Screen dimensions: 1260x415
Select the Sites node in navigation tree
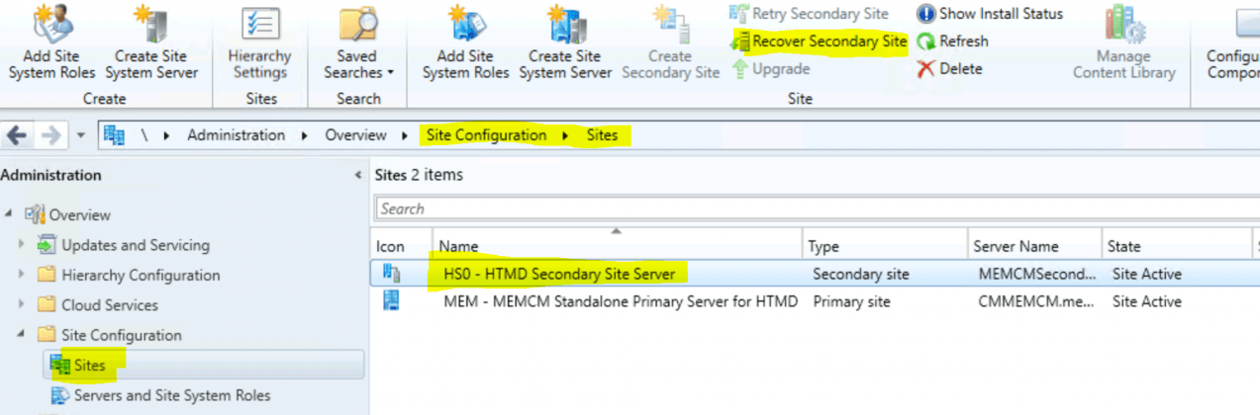coord(89,366)
